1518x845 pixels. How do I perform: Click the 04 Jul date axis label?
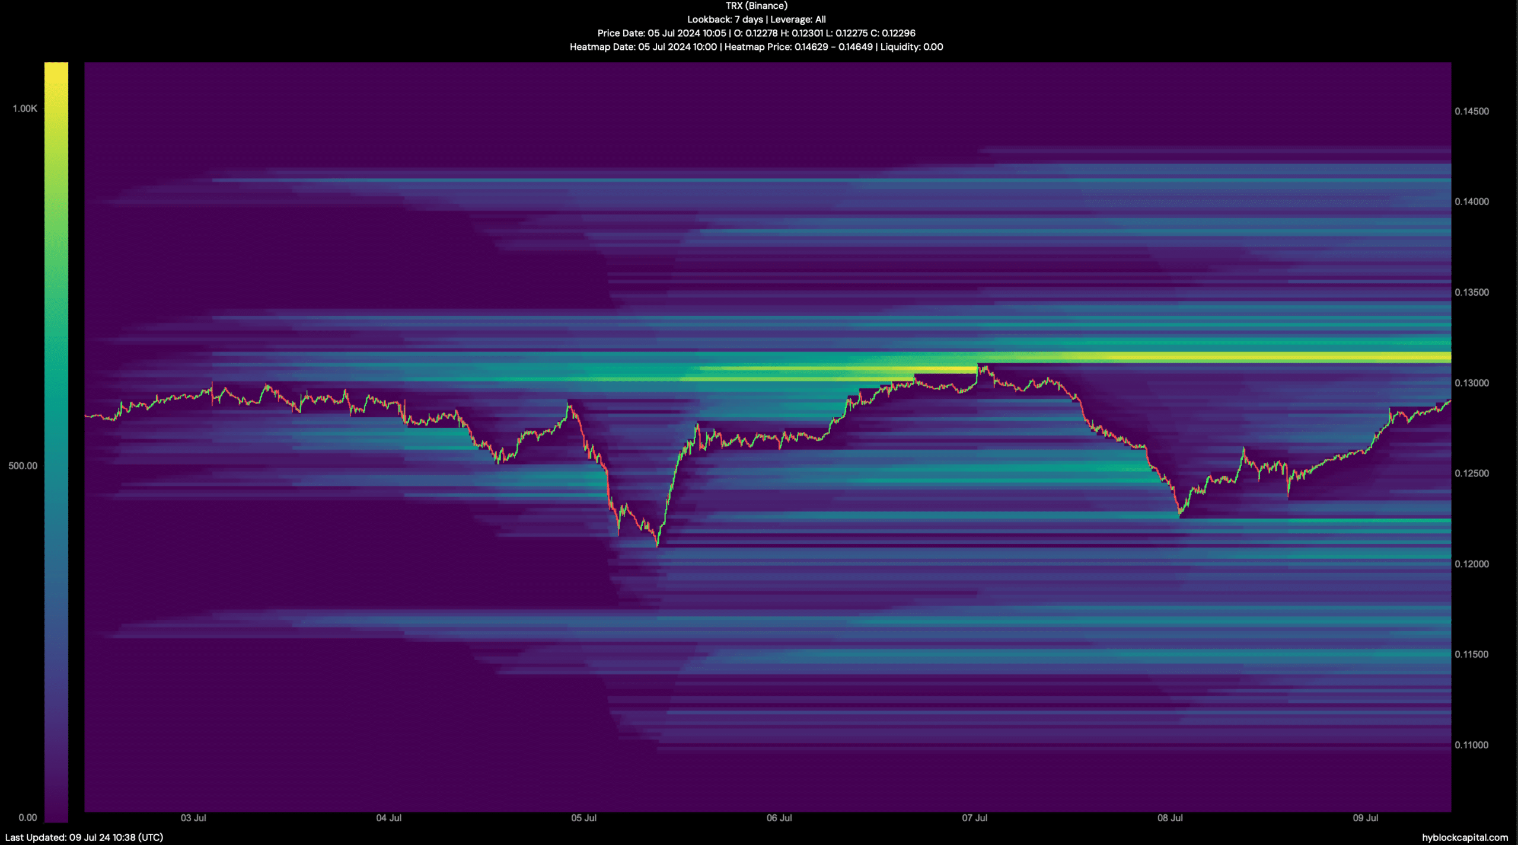[x=389, y=818]
